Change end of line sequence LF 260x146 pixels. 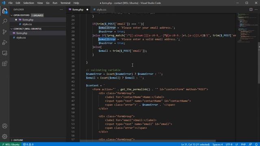[x=236, y=144]
